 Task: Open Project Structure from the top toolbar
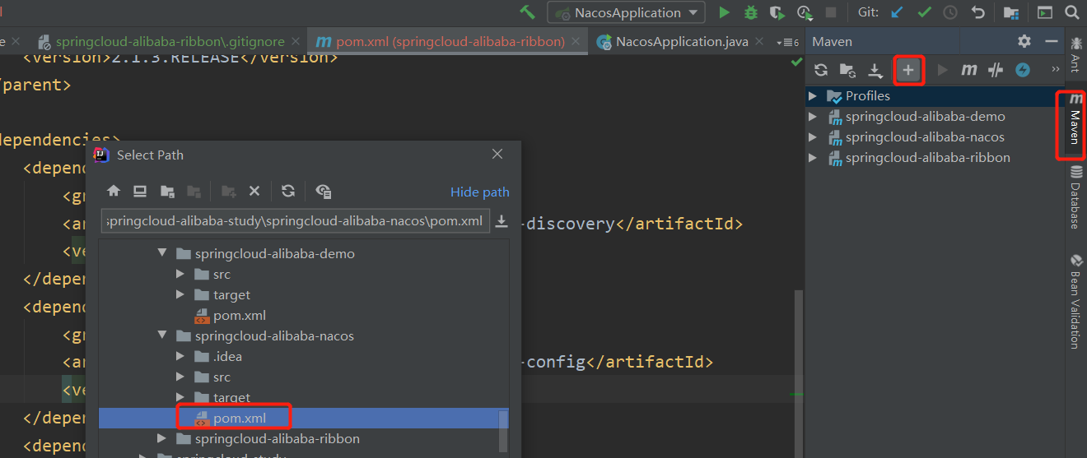click(1011, 12)
